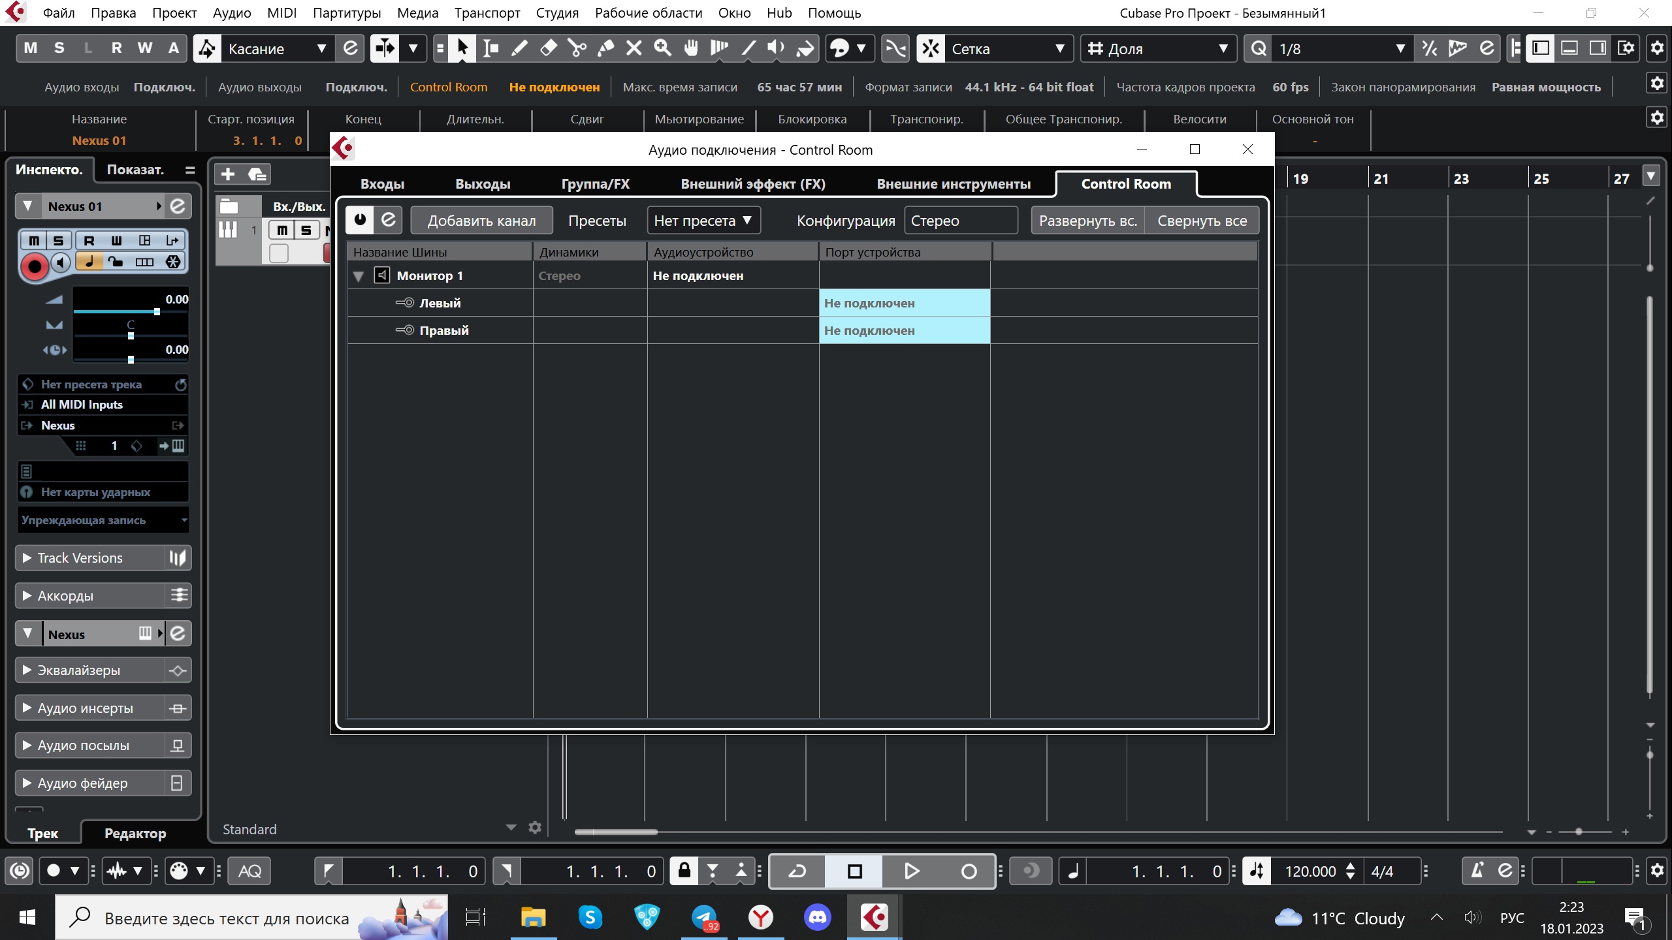Viewport: 1672px width, 940px height.
Task: Click the Свернуть все button
Action: tap(1202, 221)
